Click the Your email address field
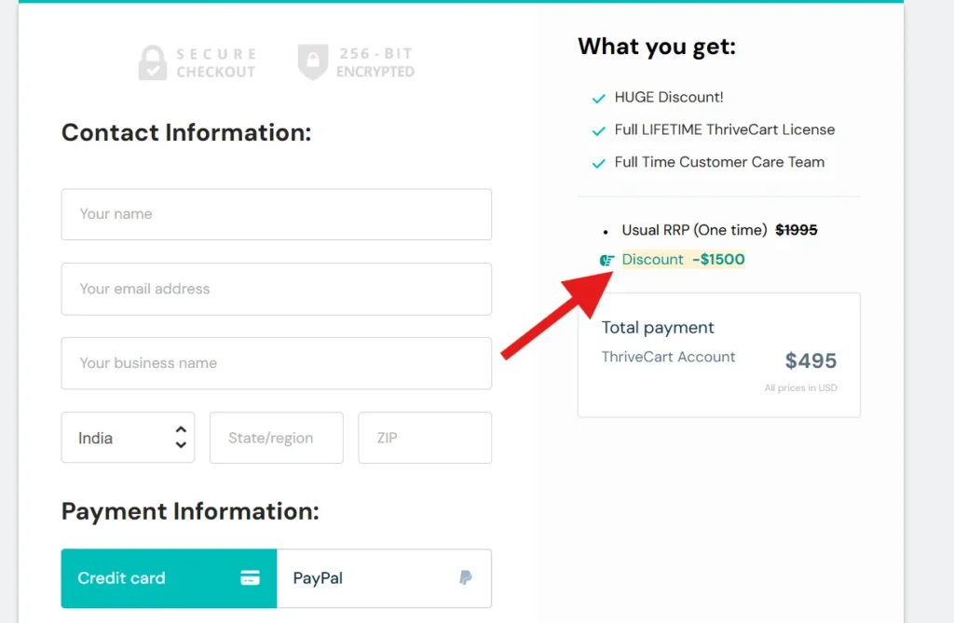This screenshot has height=623, width=954. coord(276,289)
